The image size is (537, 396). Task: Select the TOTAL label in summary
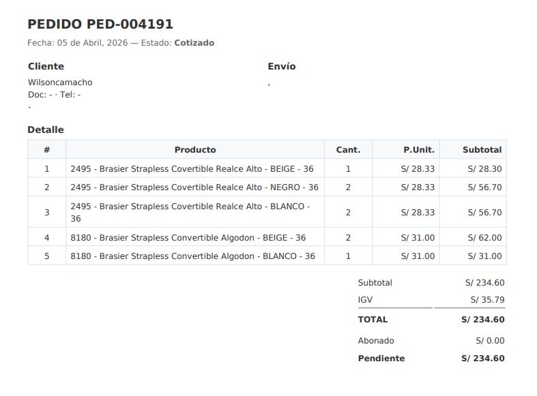[373, 320]
